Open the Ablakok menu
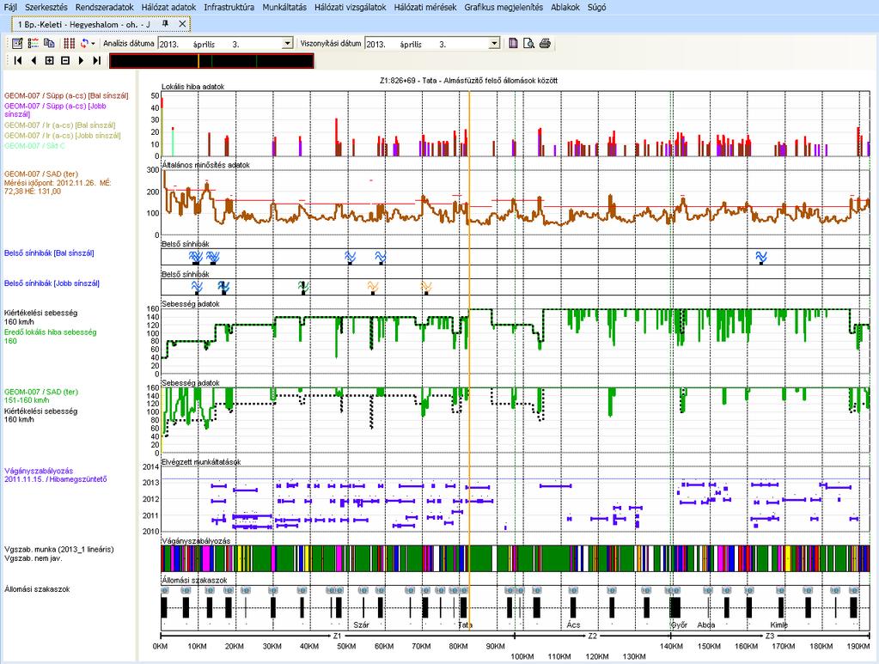 (x=565, y=7)
